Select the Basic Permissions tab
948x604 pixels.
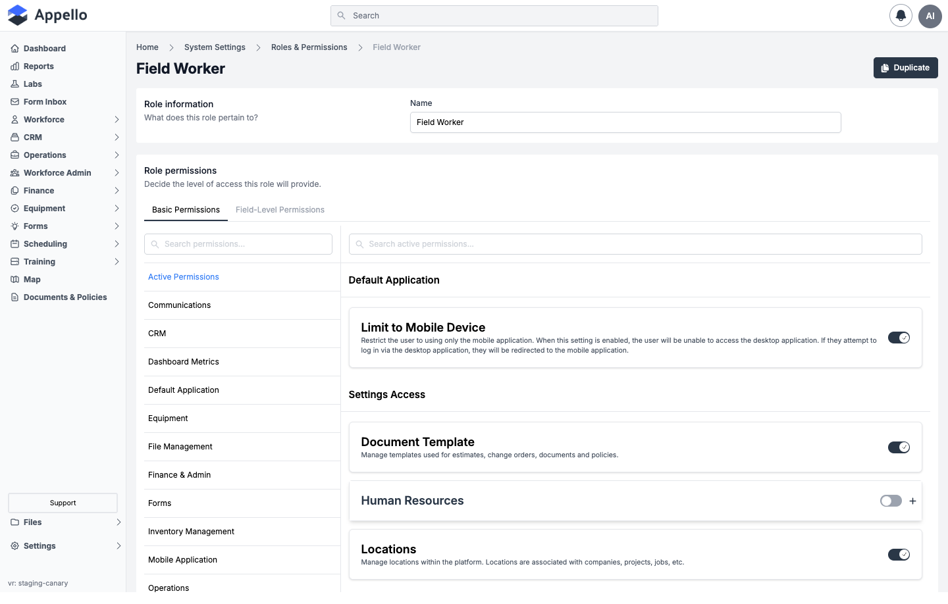point(186,210)
